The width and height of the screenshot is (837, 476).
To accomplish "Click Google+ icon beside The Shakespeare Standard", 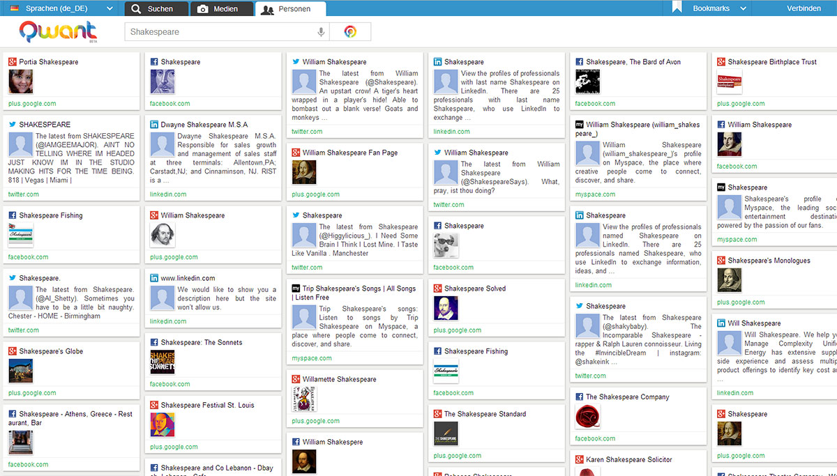I will pyautogui.click(x=437, y=414).
